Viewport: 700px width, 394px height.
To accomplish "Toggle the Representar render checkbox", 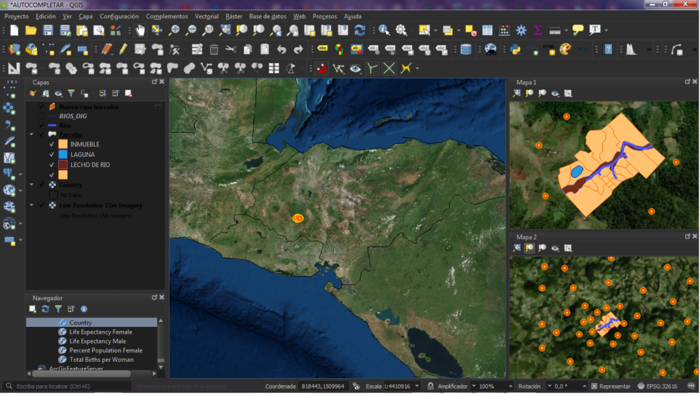I will click(594, 386).
